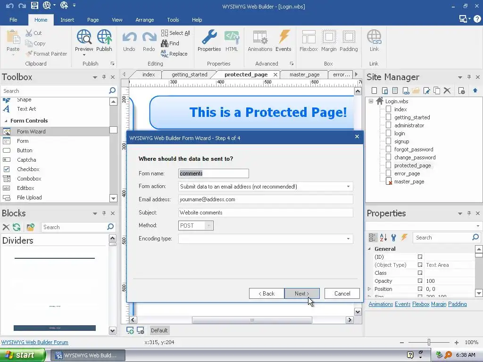Click the lightning events icon in Properties panel
The width and height of the screenshot is (483, 362).
tap(404, 238)
